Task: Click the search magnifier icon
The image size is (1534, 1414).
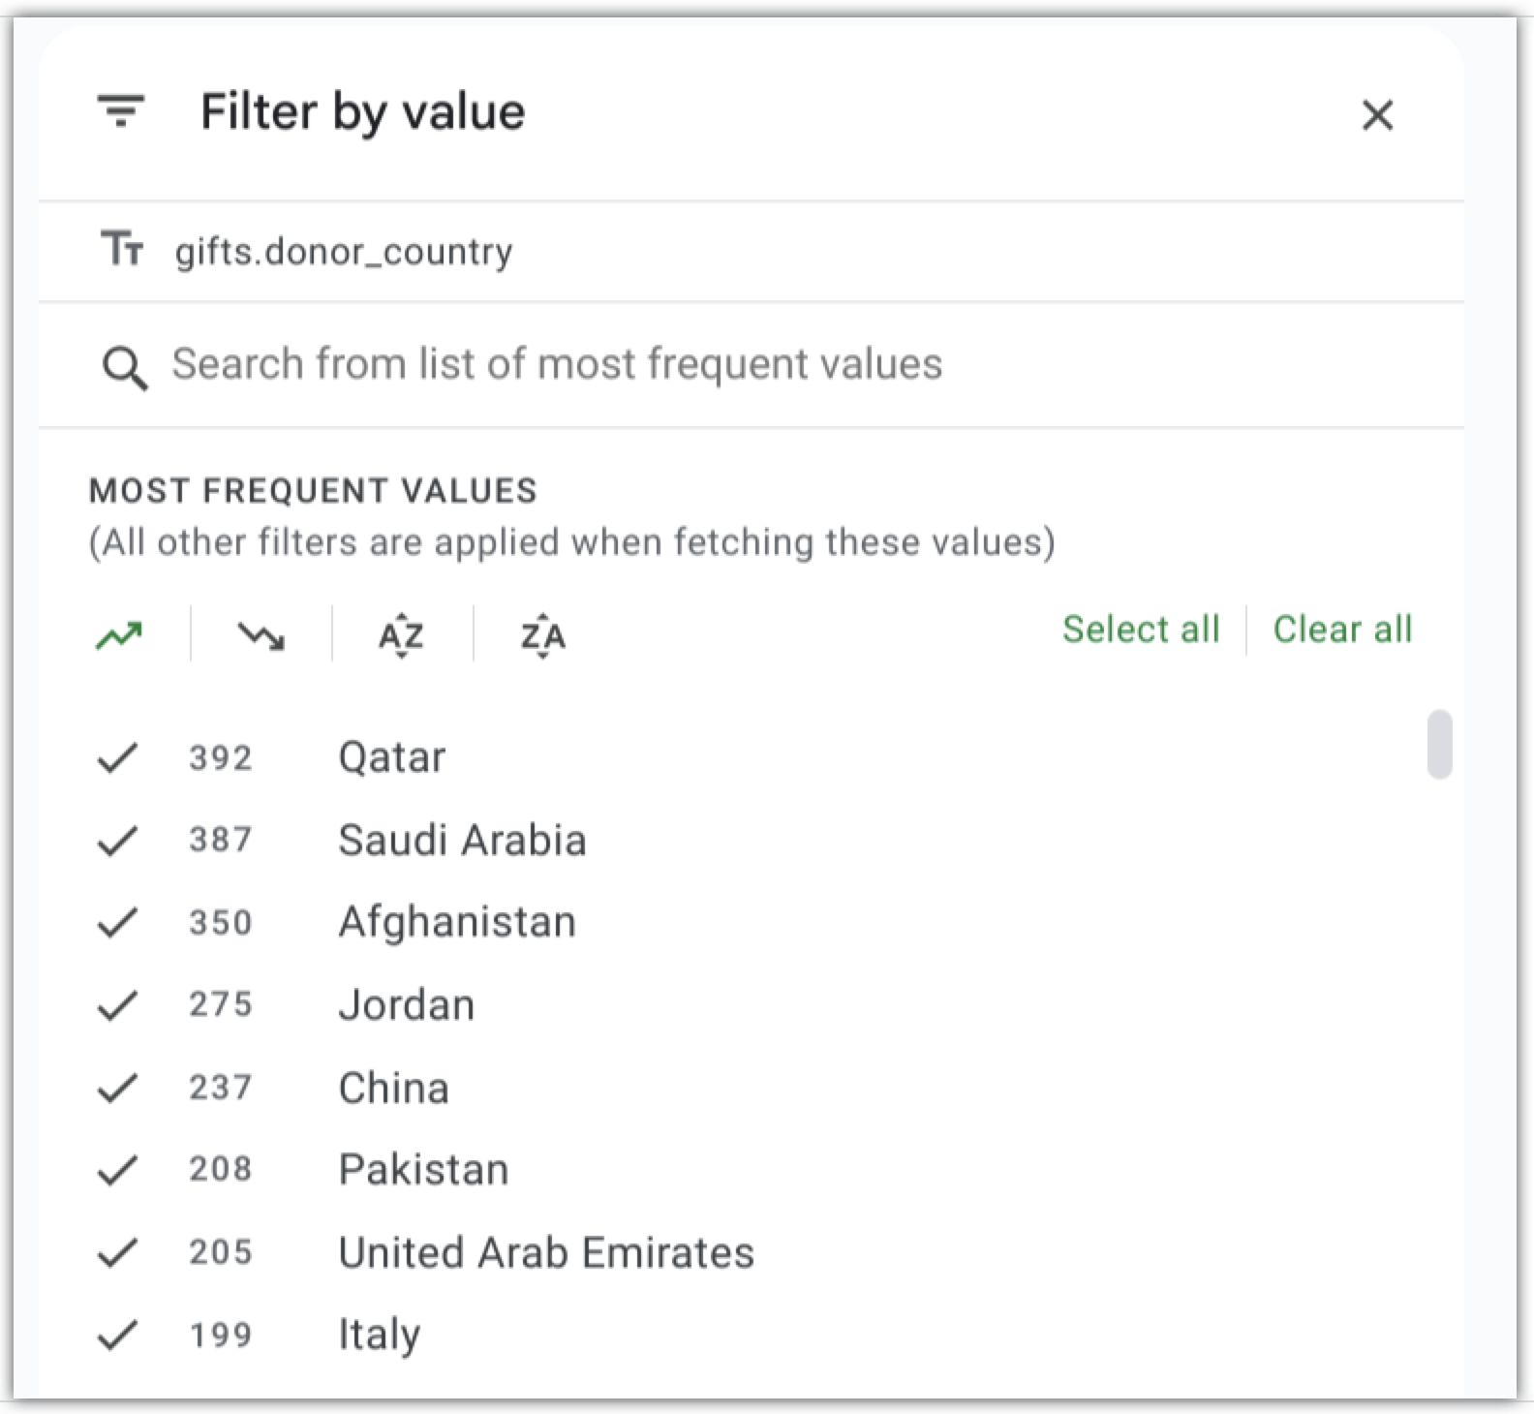Action: click(125, 368)
